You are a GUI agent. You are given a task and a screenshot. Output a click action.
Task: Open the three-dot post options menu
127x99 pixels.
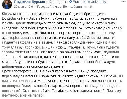[x=124, y=1]
